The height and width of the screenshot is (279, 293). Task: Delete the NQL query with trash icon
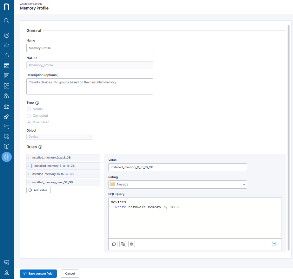point(132,244)
